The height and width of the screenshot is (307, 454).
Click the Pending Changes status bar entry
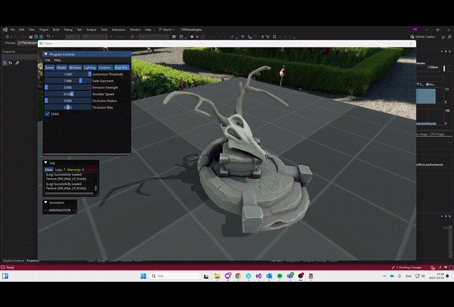407,268
